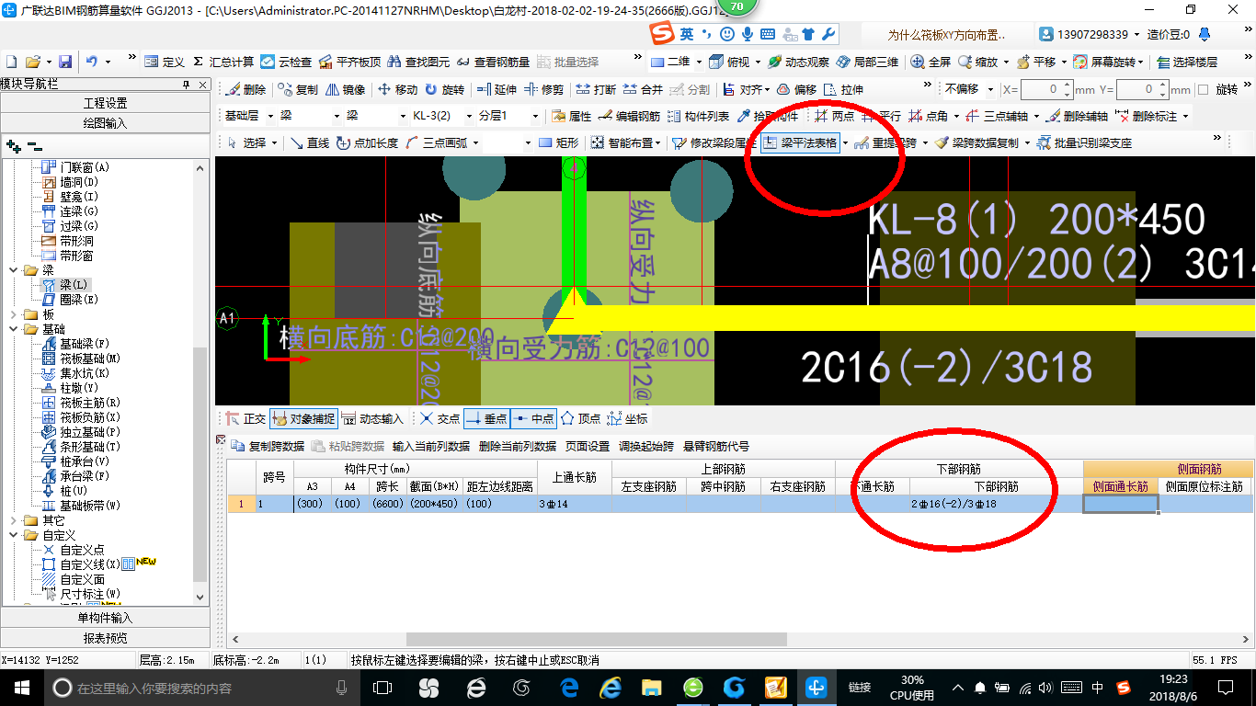Toggle 中点 midpoint snap
Image resolution: width=1256 pixels, height=706 pixels.
click(533, 418)
